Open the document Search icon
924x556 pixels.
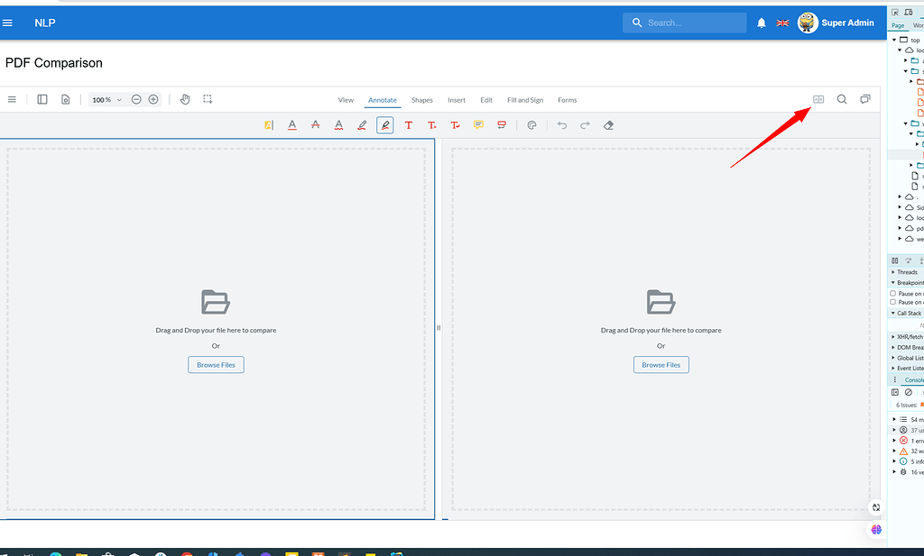click(x=842, y=99)
